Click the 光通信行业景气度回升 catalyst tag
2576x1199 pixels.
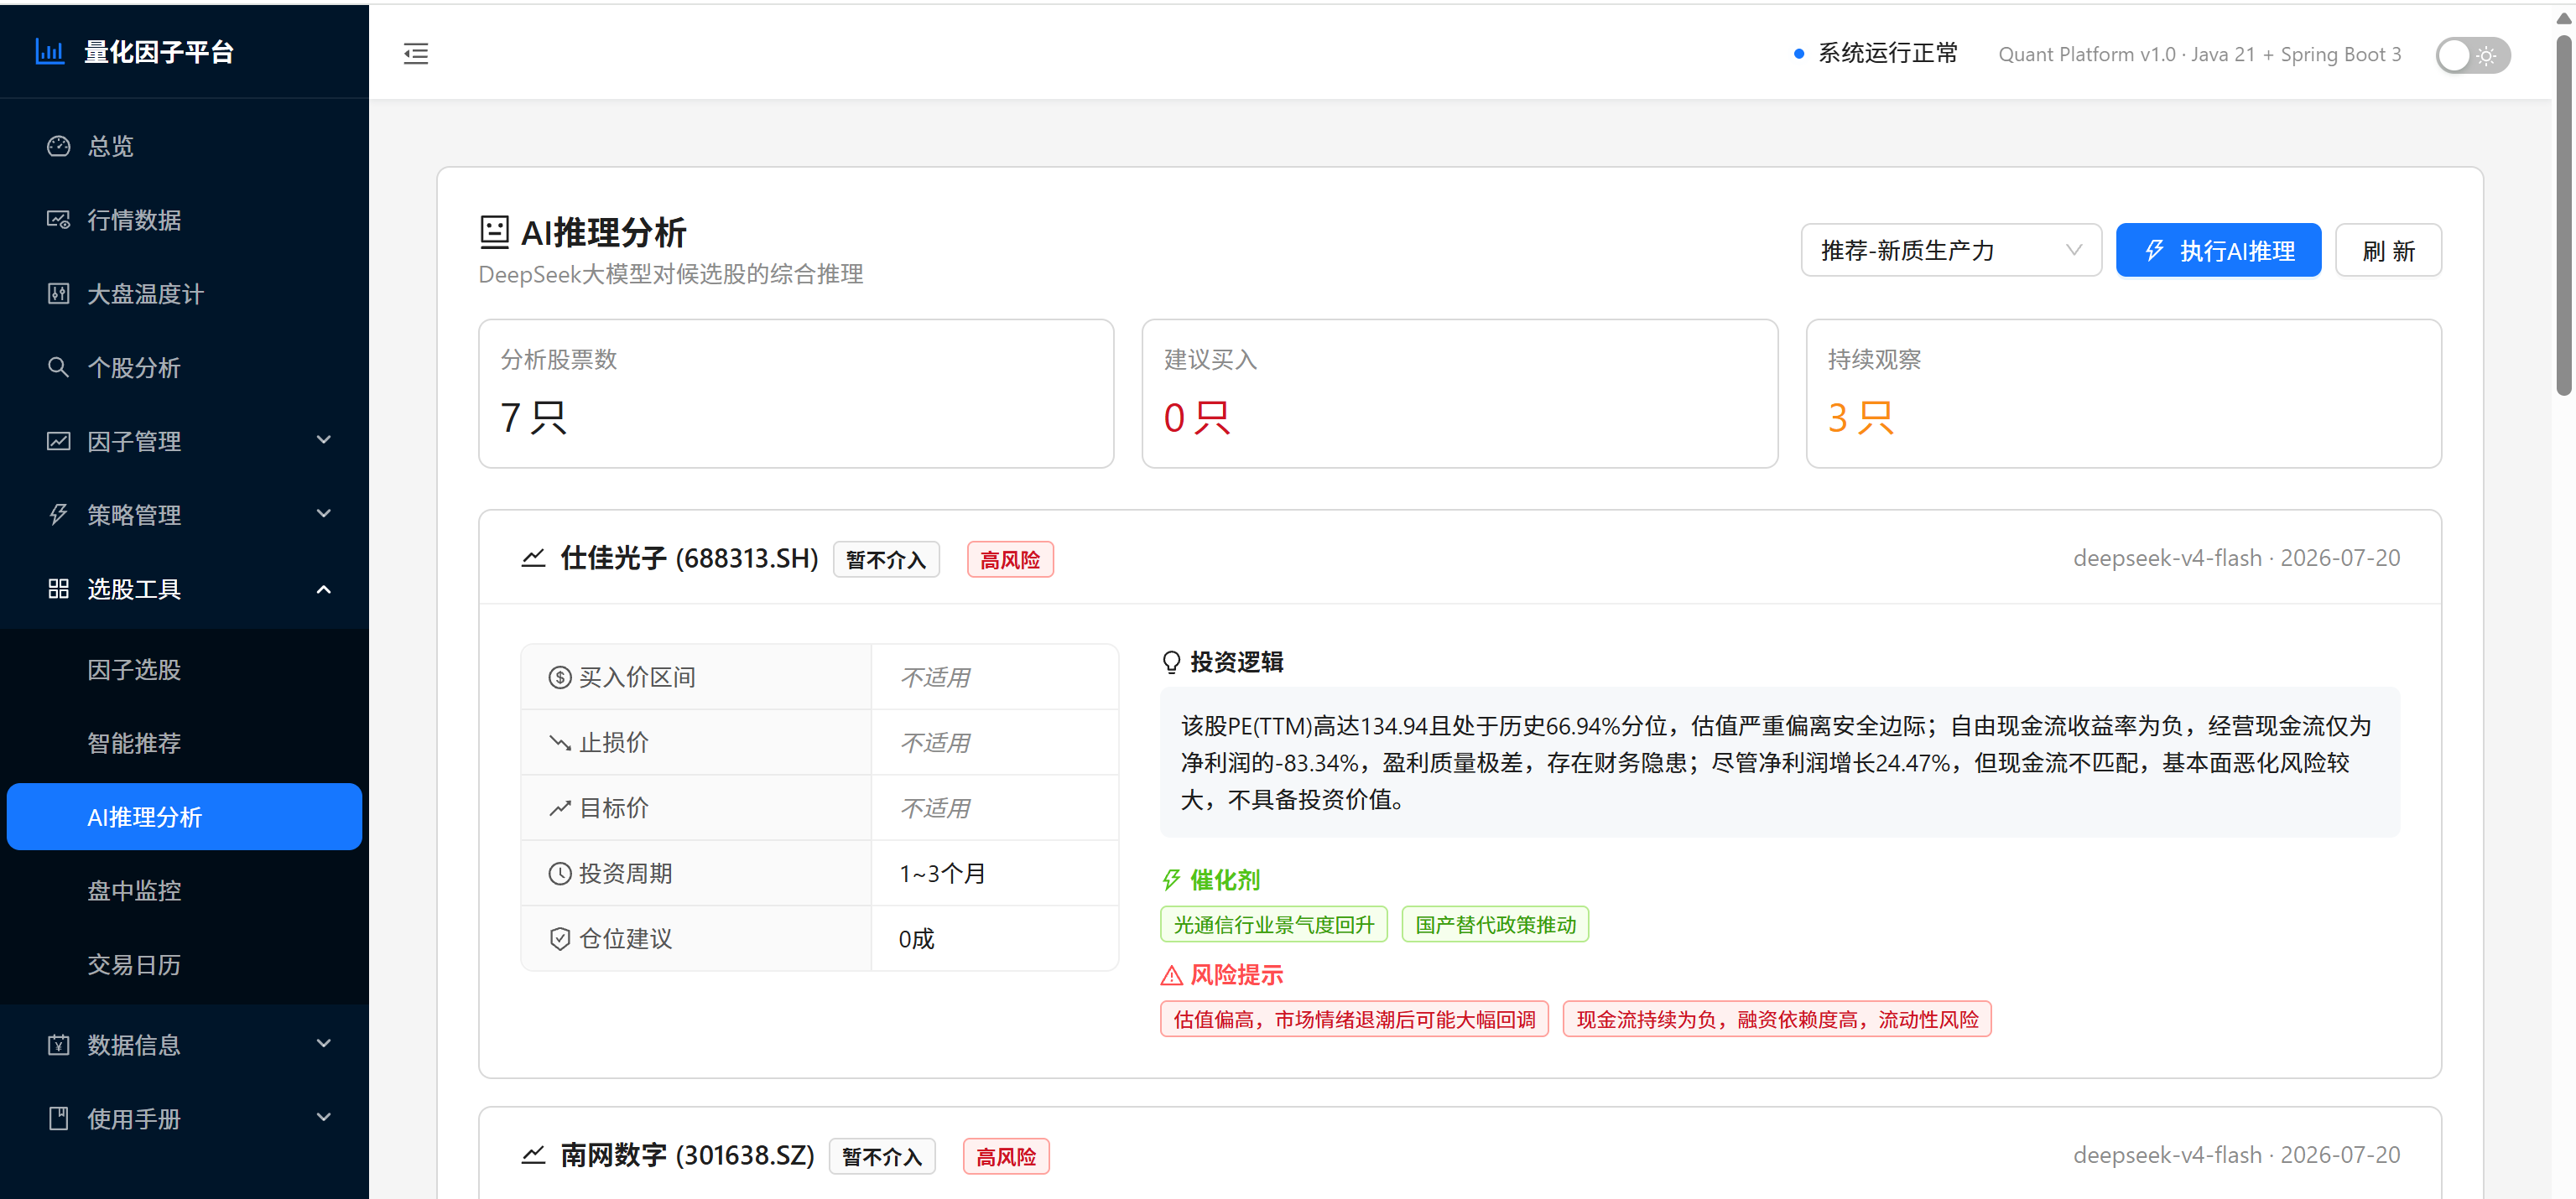click(1273, 924)
